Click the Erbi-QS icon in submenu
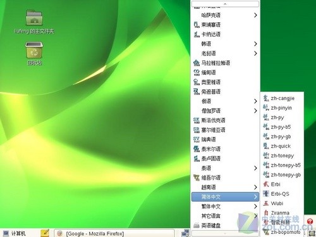This screenshot has width=316, height=237. pos(266,194)
